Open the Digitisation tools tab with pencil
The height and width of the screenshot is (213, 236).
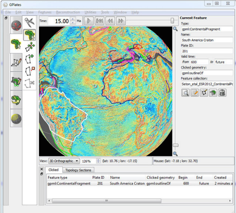pos(16,62)
